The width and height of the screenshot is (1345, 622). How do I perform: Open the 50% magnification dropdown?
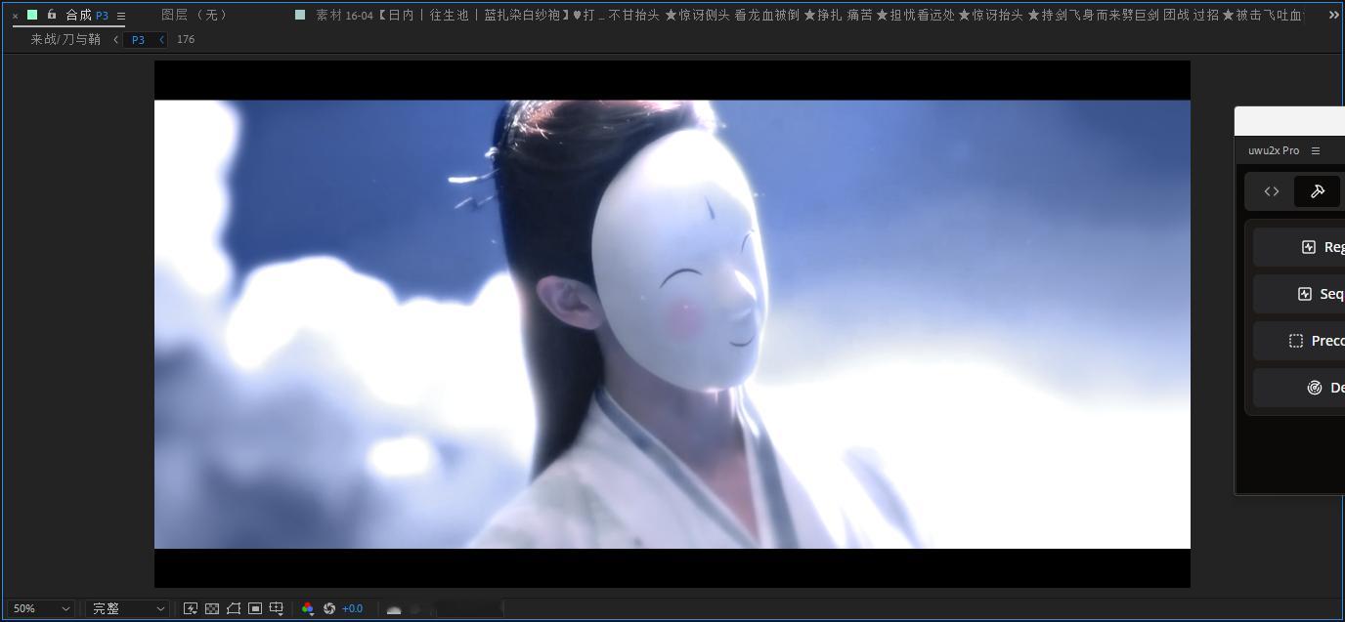41,608
